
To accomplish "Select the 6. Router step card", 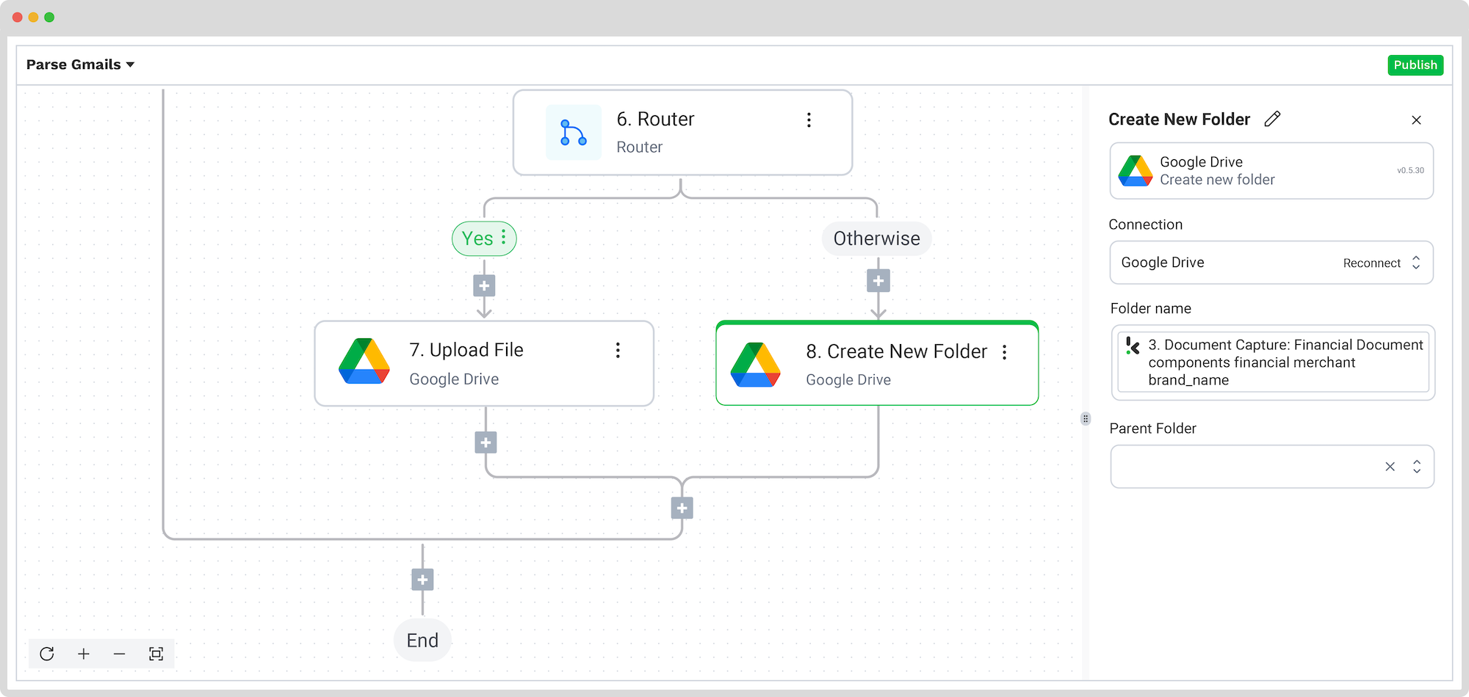I will 682,133.
